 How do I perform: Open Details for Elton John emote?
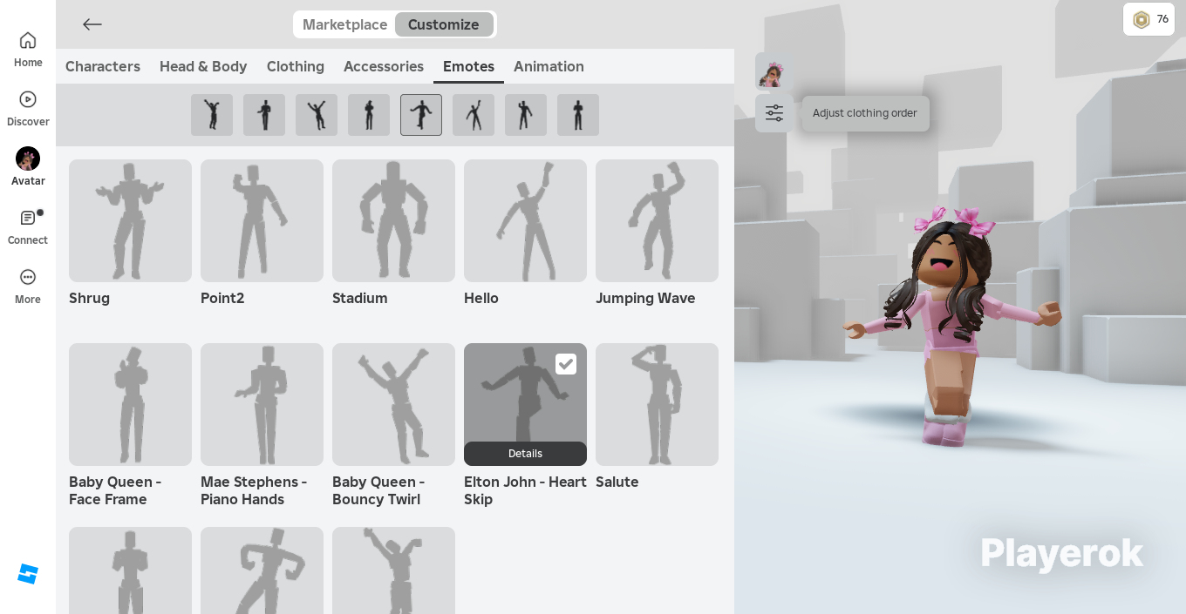point(525,454)
